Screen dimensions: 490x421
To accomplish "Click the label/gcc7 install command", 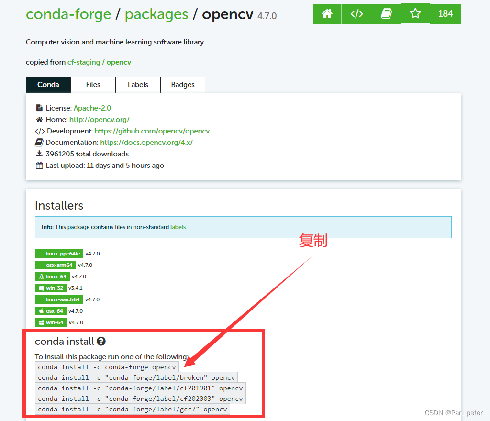I will [133, 409].
